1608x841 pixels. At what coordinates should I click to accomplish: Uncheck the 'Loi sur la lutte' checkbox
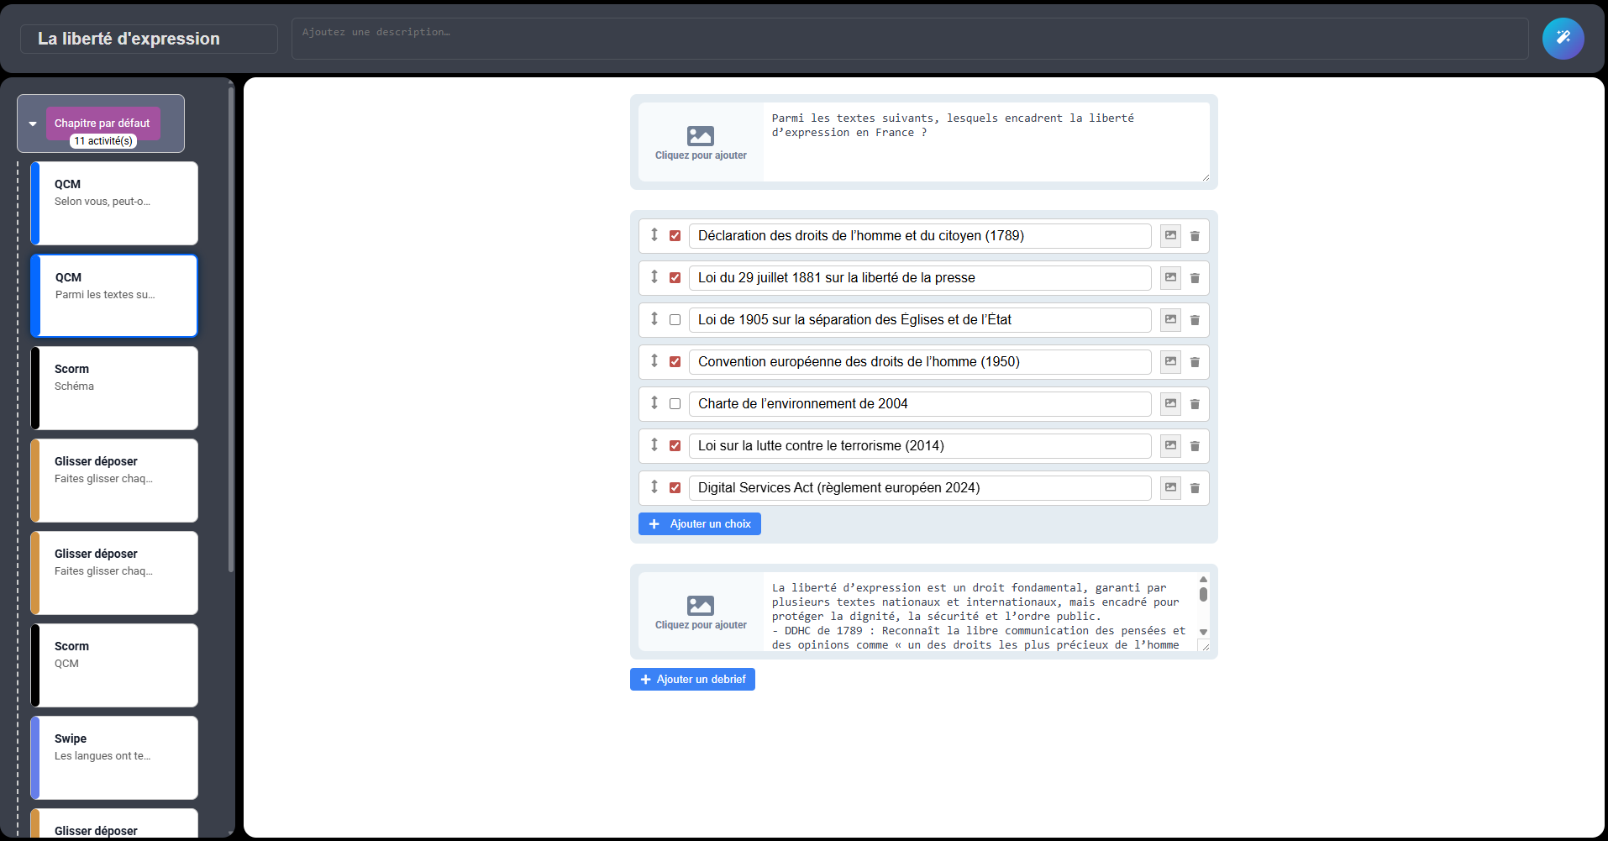675,446
